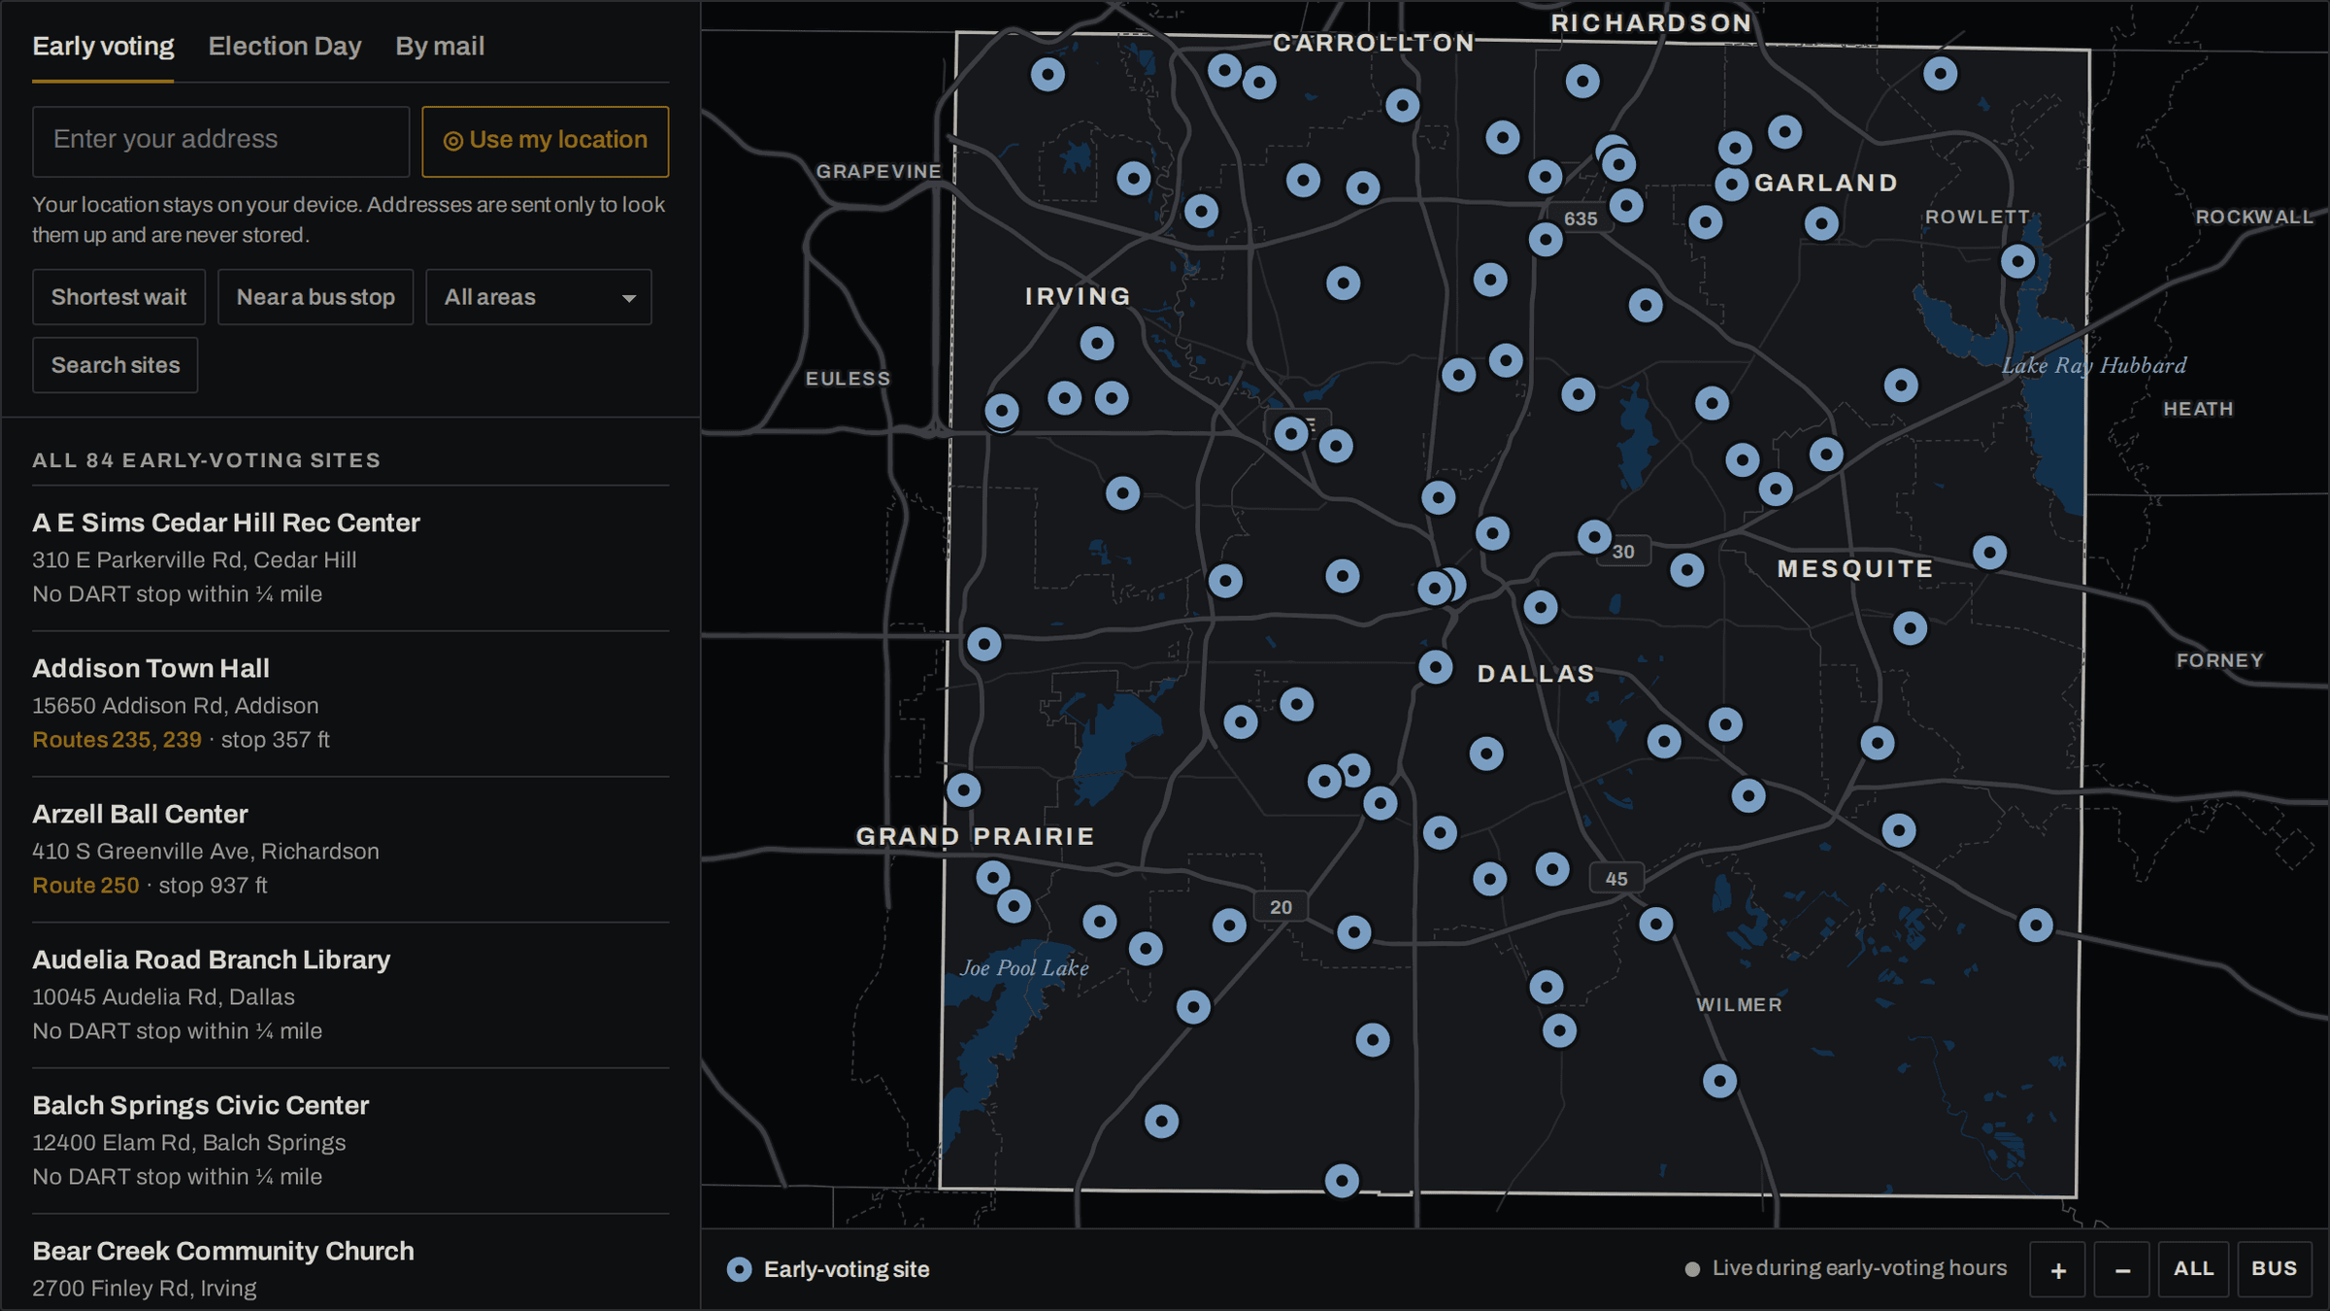Click the voting site marker left of GARLAND label
The image size is (2330, 1311).
(1731, 184)
